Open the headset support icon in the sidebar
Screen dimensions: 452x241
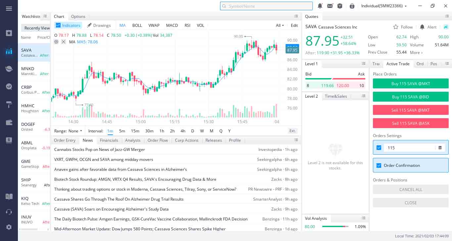(9, 212)
